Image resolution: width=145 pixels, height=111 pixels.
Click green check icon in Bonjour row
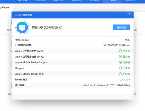[x=120, y=68]
